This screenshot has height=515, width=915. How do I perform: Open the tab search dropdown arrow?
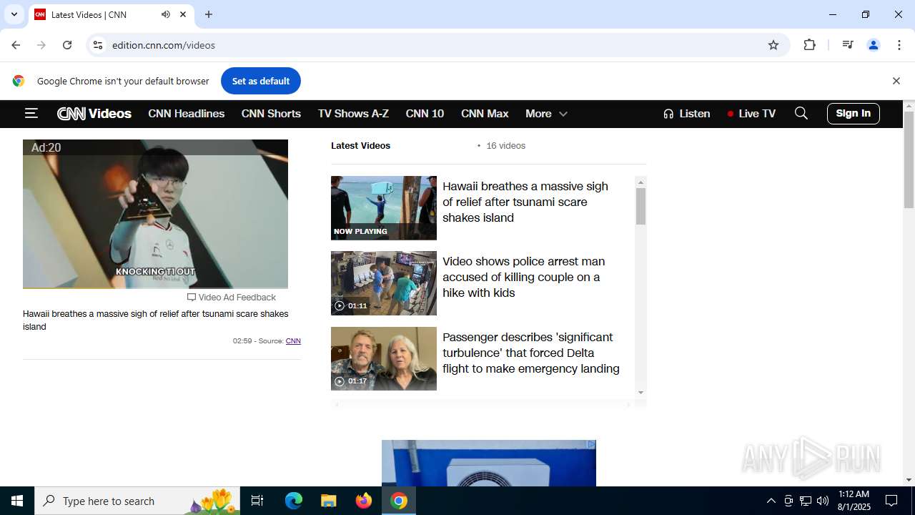click(14, 14)
